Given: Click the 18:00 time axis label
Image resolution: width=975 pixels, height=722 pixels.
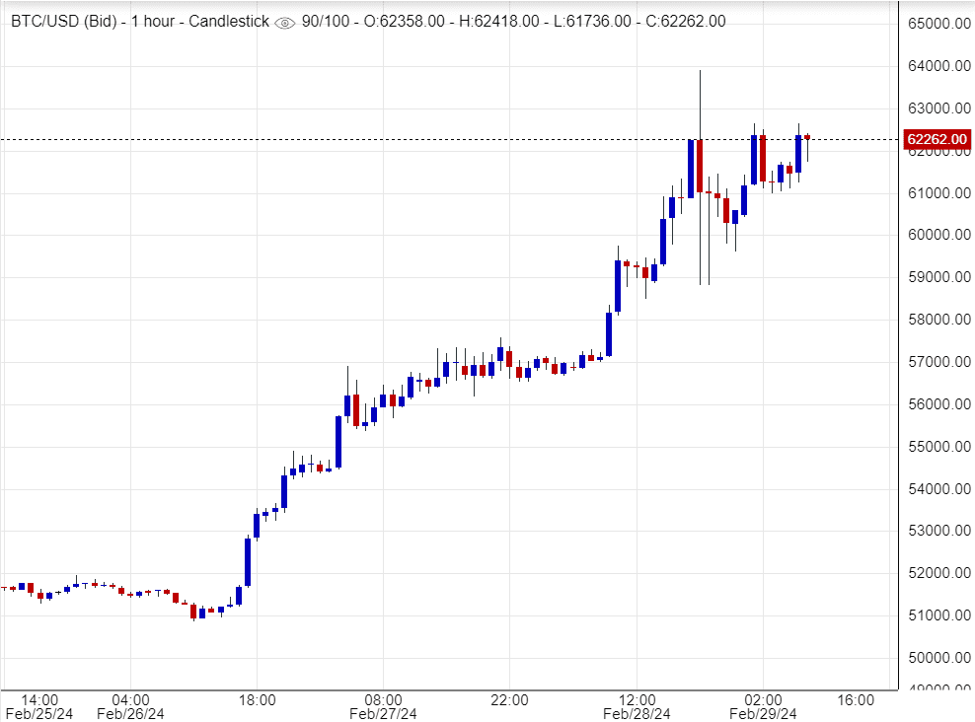Looking at the screenshot, I should (257, 699).
